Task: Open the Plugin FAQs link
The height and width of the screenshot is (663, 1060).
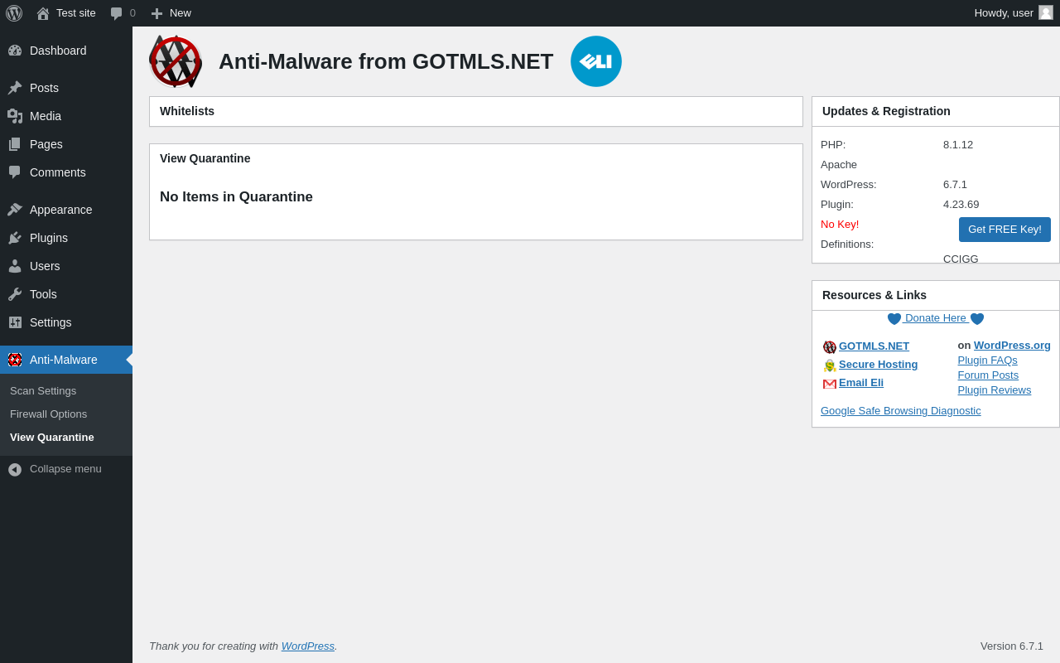Action: (987, 361)
